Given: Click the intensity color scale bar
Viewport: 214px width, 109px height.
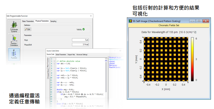Looking at the screenshot, I should [192, 59].
